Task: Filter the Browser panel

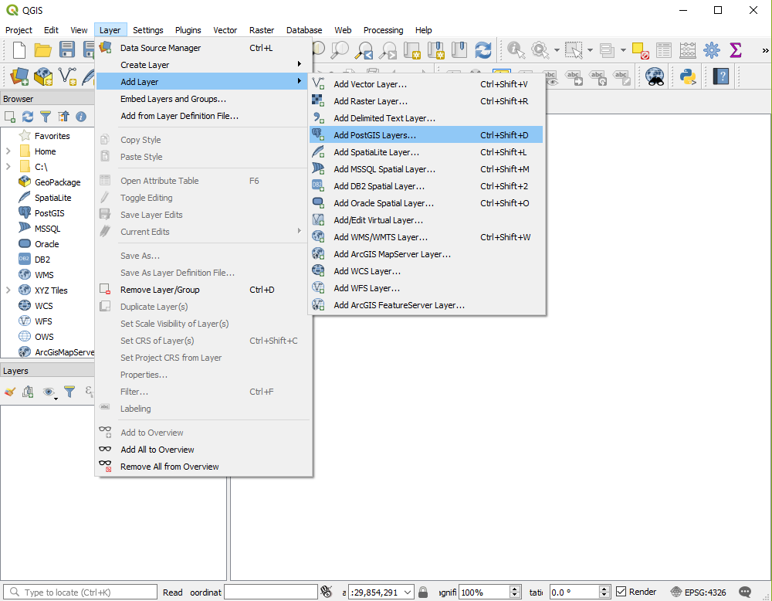Action: (46, 116)
